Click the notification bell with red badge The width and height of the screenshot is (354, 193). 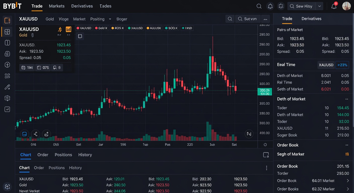[334, 6]
